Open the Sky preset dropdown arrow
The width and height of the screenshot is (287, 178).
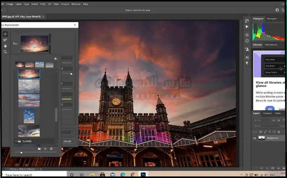[x=50, y=44]
